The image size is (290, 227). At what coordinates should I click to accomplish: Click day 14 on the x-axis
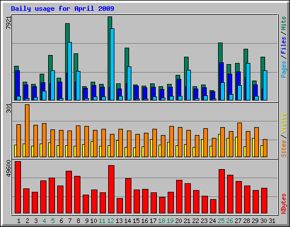coord(127,221)
